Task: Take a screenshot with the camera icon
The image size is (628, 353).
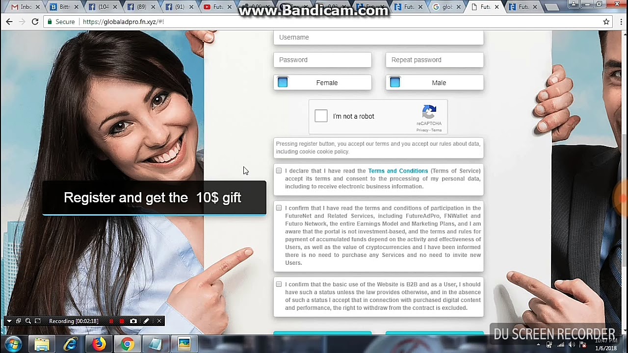Action: pos(133,321)
